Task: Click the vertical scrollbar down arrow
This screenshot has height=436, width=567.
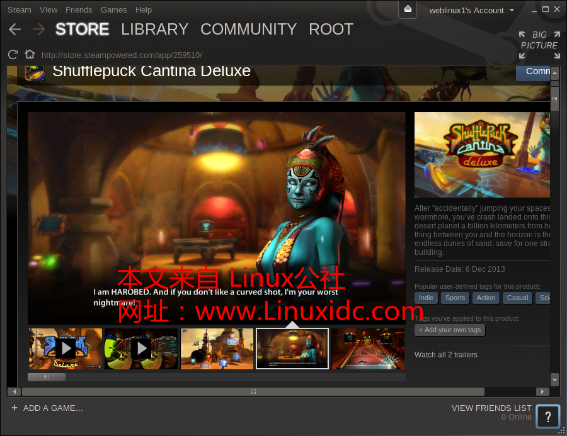Action: [x=554, y=379]
